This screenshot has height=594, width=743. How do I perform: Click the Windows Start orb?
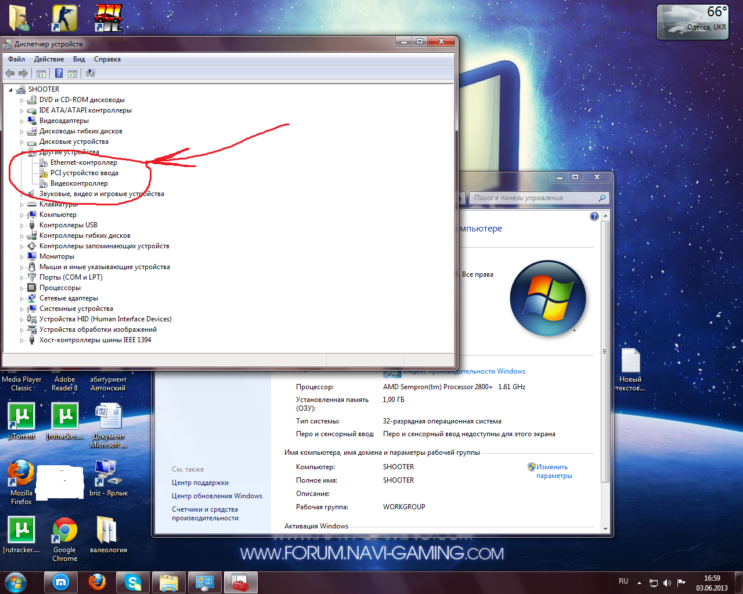[16, 582]
